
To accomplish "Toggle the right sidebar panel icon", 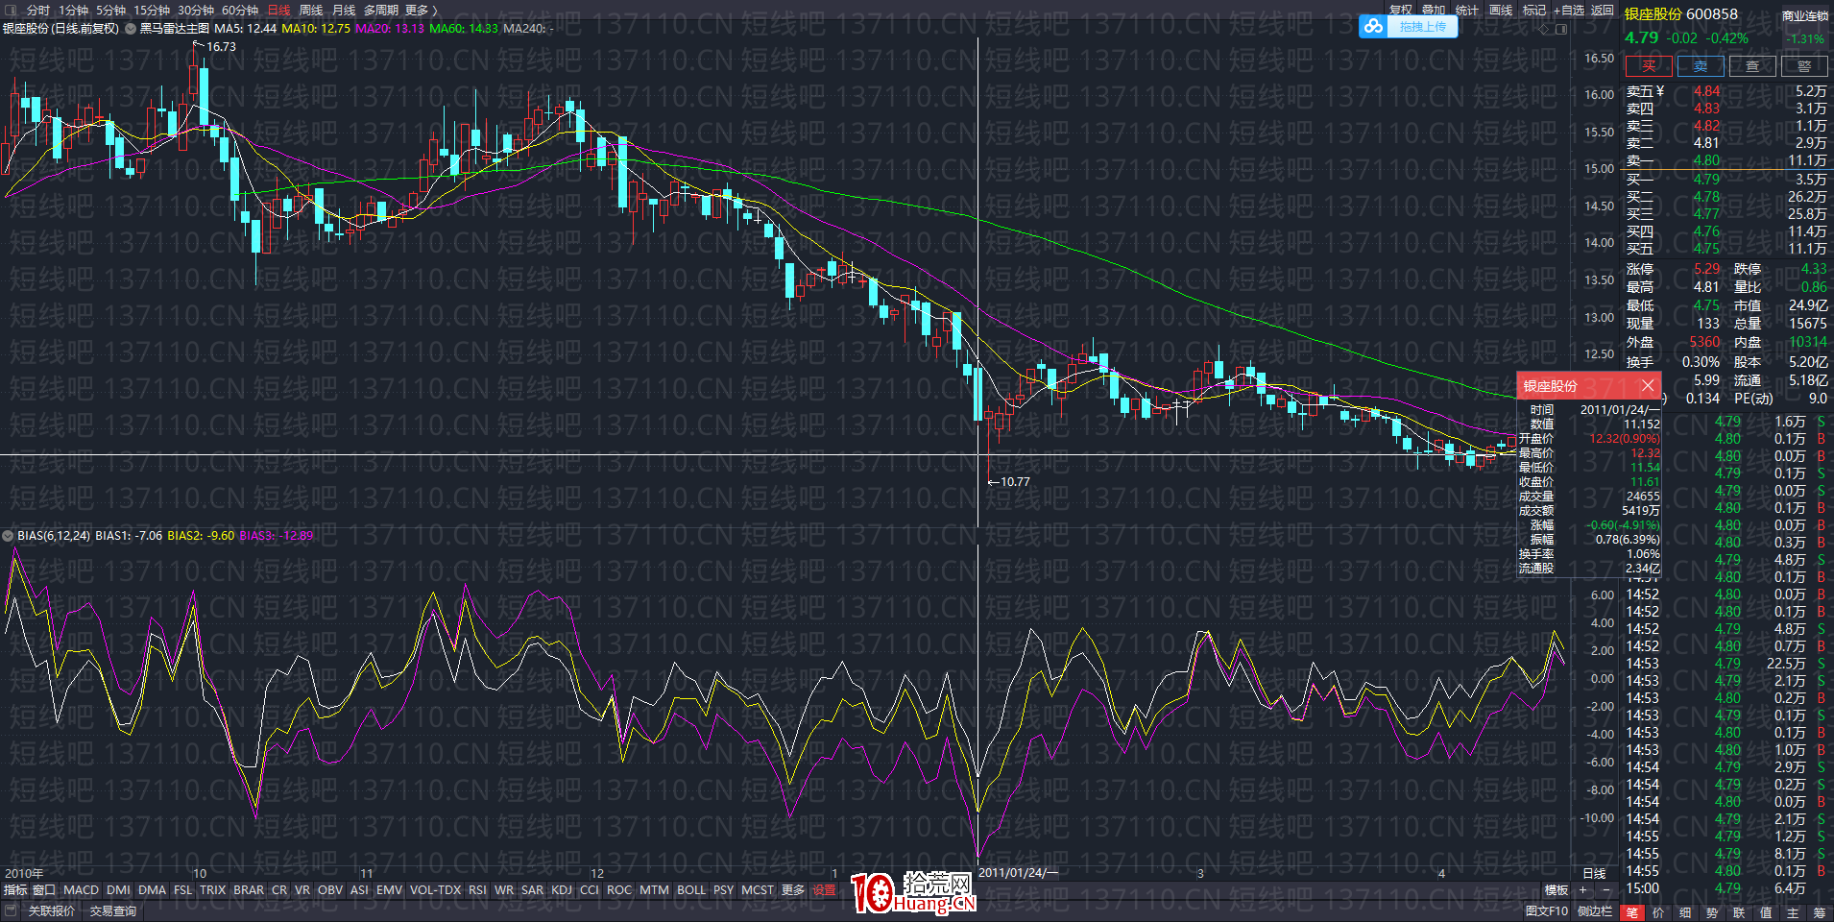I will (1561, 29).
